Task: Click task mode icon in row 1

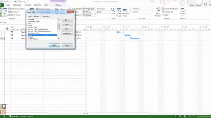Action: click(12, 32)
